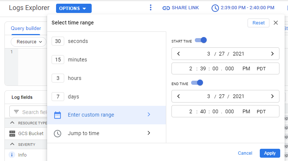Click the Jump to time clock icon
Image resolution: width=288 pixels, height=161 pixels.
[58, 134]
